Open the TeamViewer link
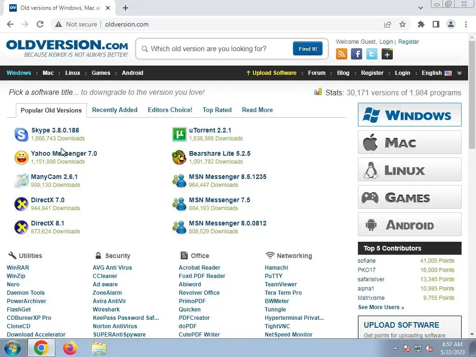The height and width of the screenshot is (357, 476). click(x=280, y=284)
